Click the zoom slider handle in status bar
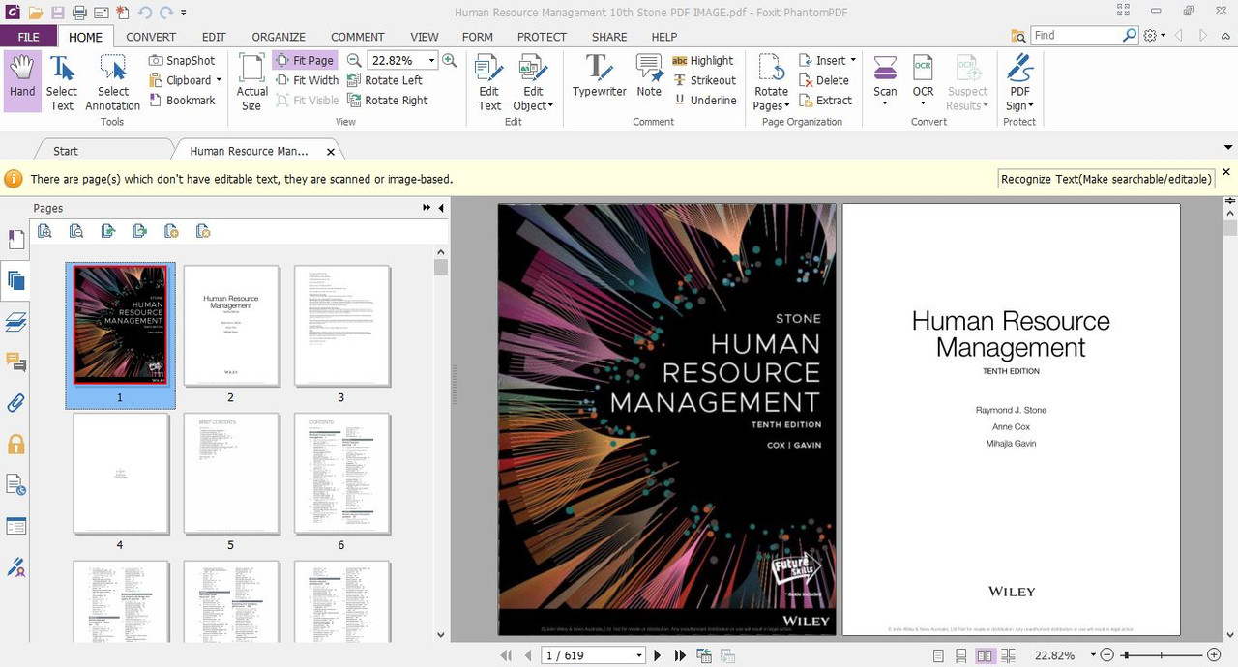Viewport: 1238px width, 667px height. (x=1125, y=655)
